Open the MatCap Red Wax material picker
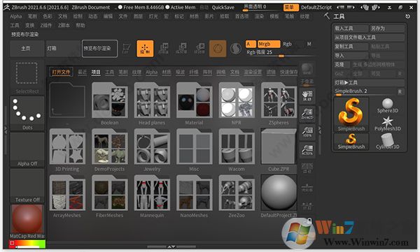The image size is (420, 252). click(x=27, y=222)
